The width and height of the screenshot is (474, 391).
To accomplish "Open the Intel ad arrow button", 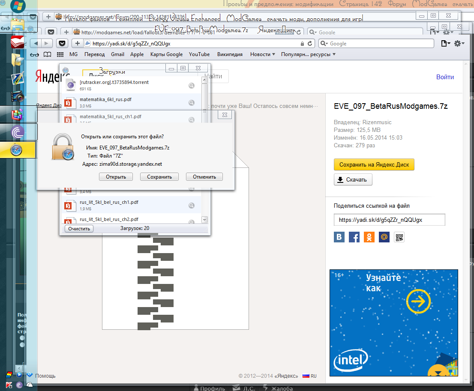I will coord(418,301).
